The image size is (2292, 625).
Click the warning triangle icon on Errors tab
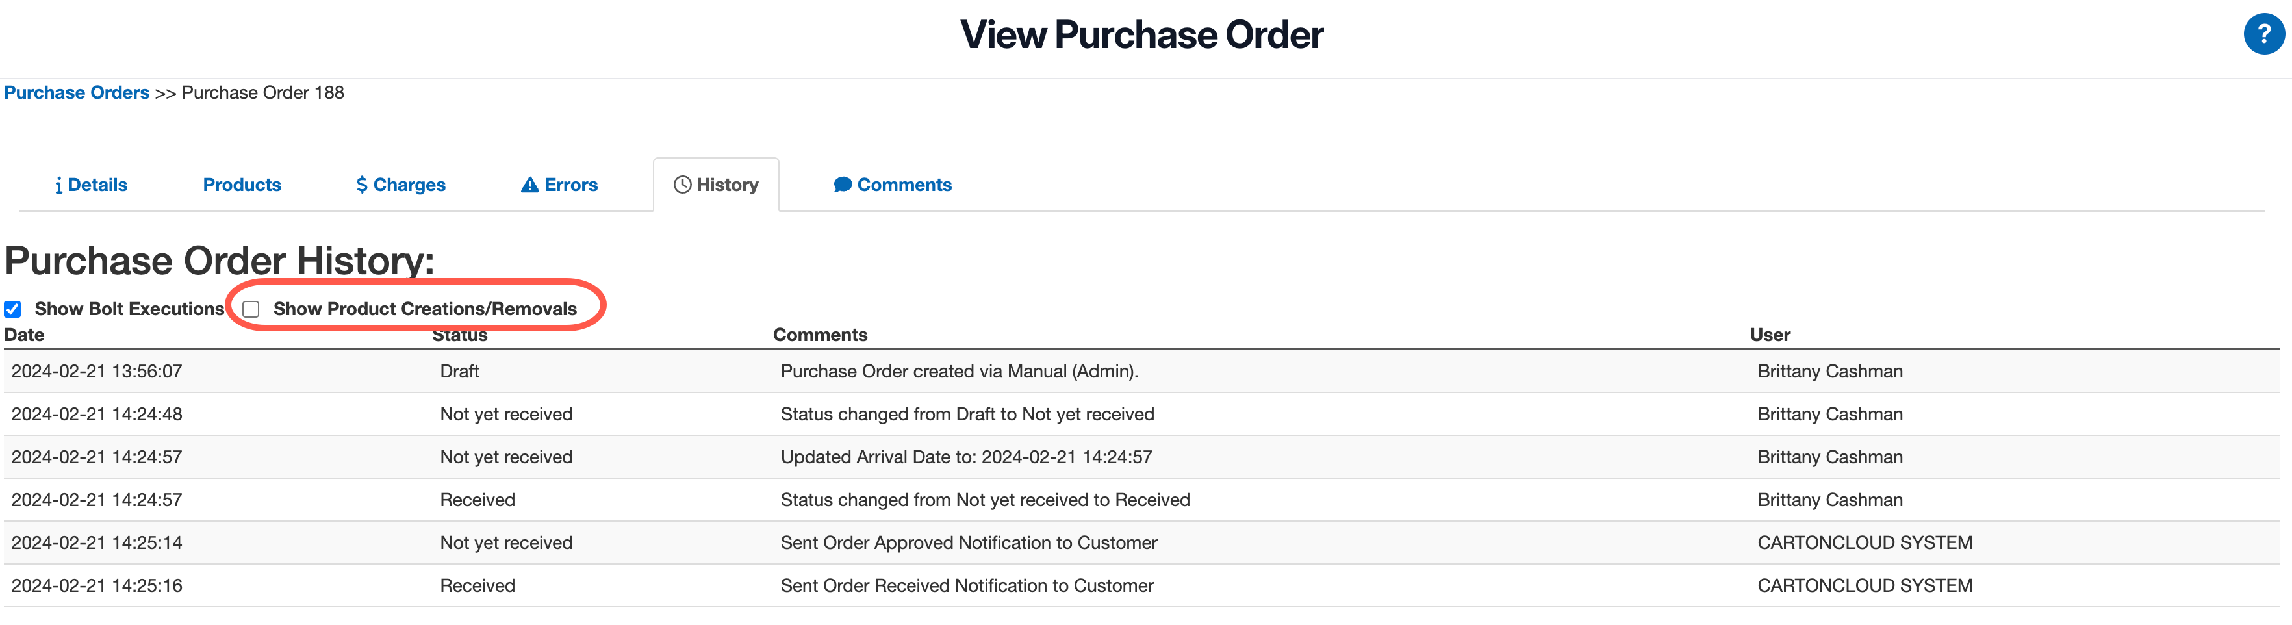(x=531, y=185)
